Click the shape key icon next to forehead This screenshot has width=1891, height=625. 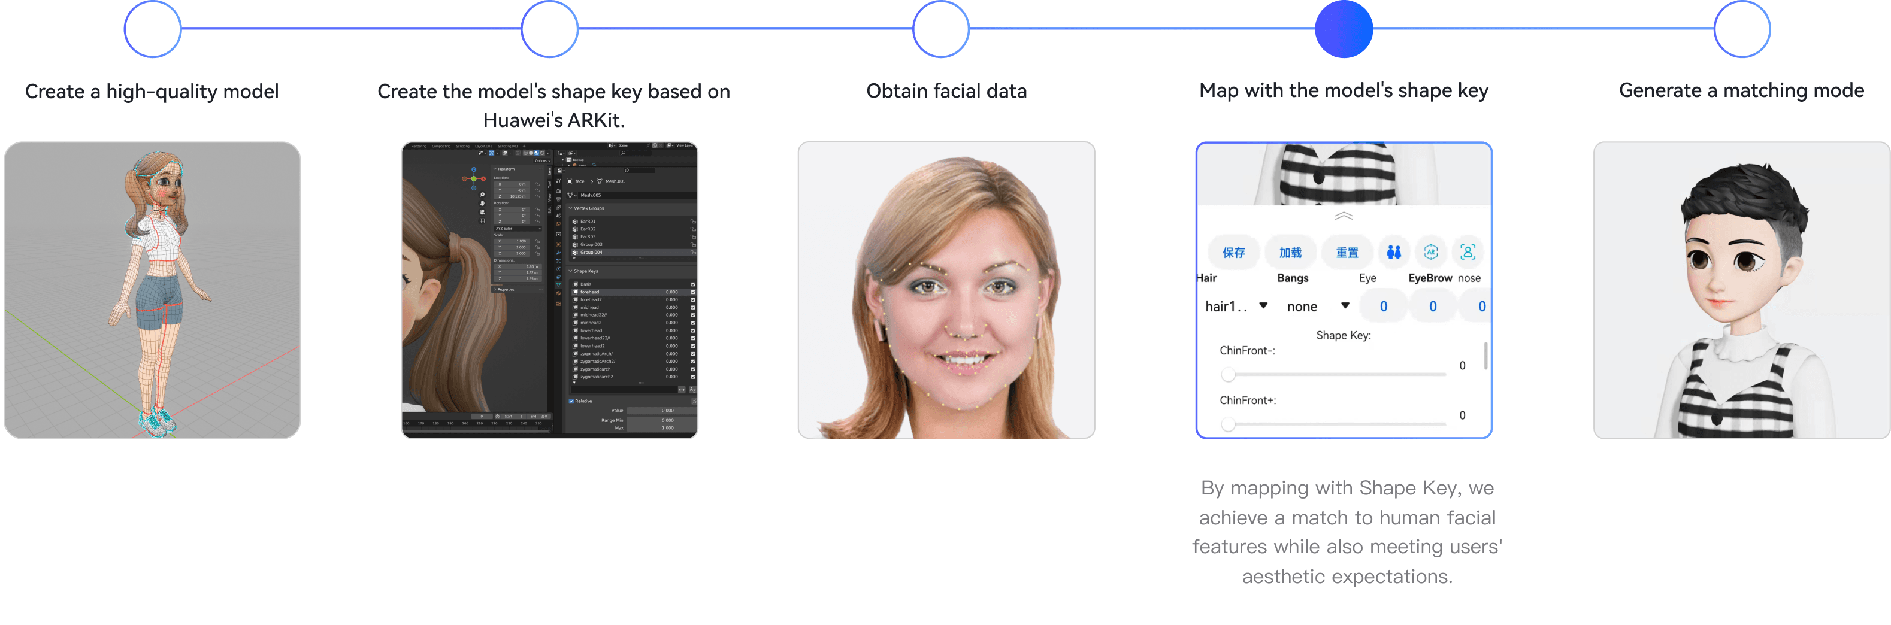pyautogui.click(x=576, y=292)
